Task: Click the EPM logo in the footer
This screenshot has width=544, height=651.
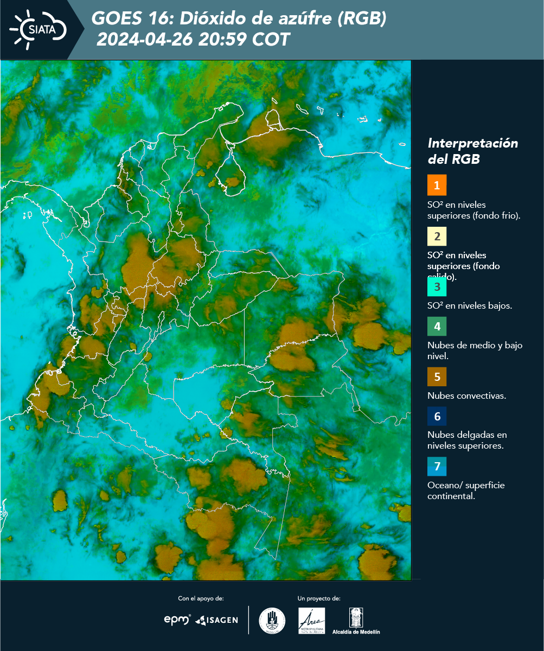Action: pyautogui.click(x=177, y=620)
